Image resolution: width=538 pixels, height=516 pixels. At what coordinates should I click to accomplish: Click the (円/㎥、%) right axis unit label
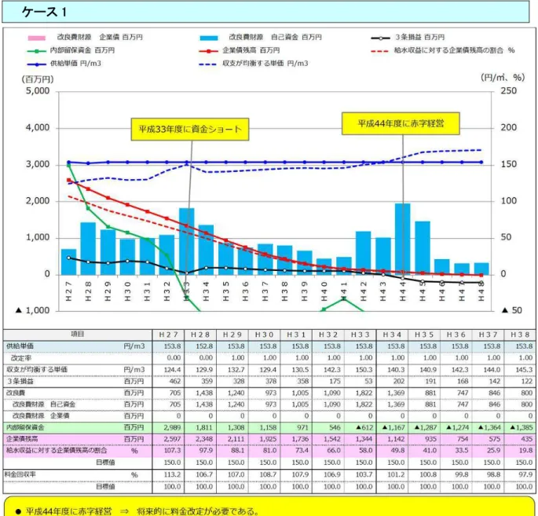[503, 78]
